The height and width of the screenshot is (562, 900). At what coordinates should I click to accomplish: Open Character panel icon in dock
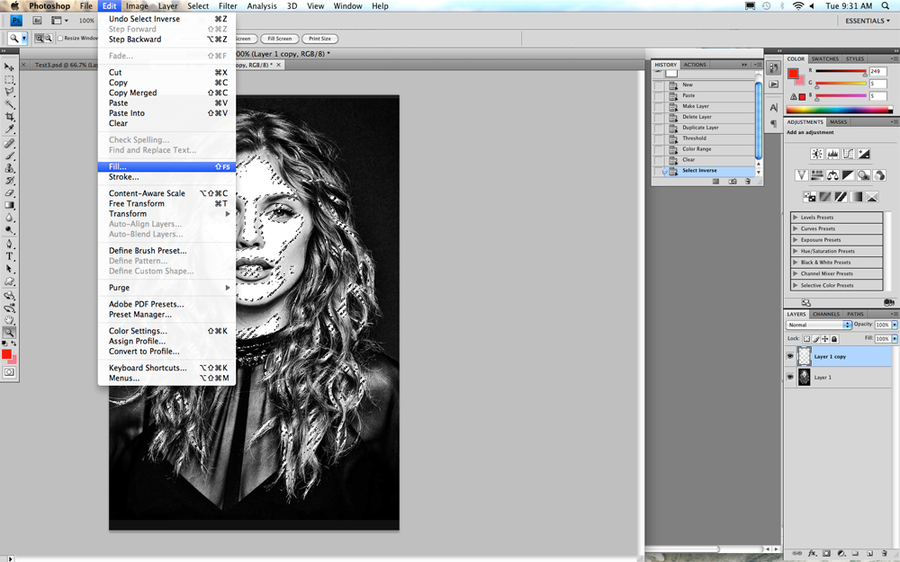(774, 107)
